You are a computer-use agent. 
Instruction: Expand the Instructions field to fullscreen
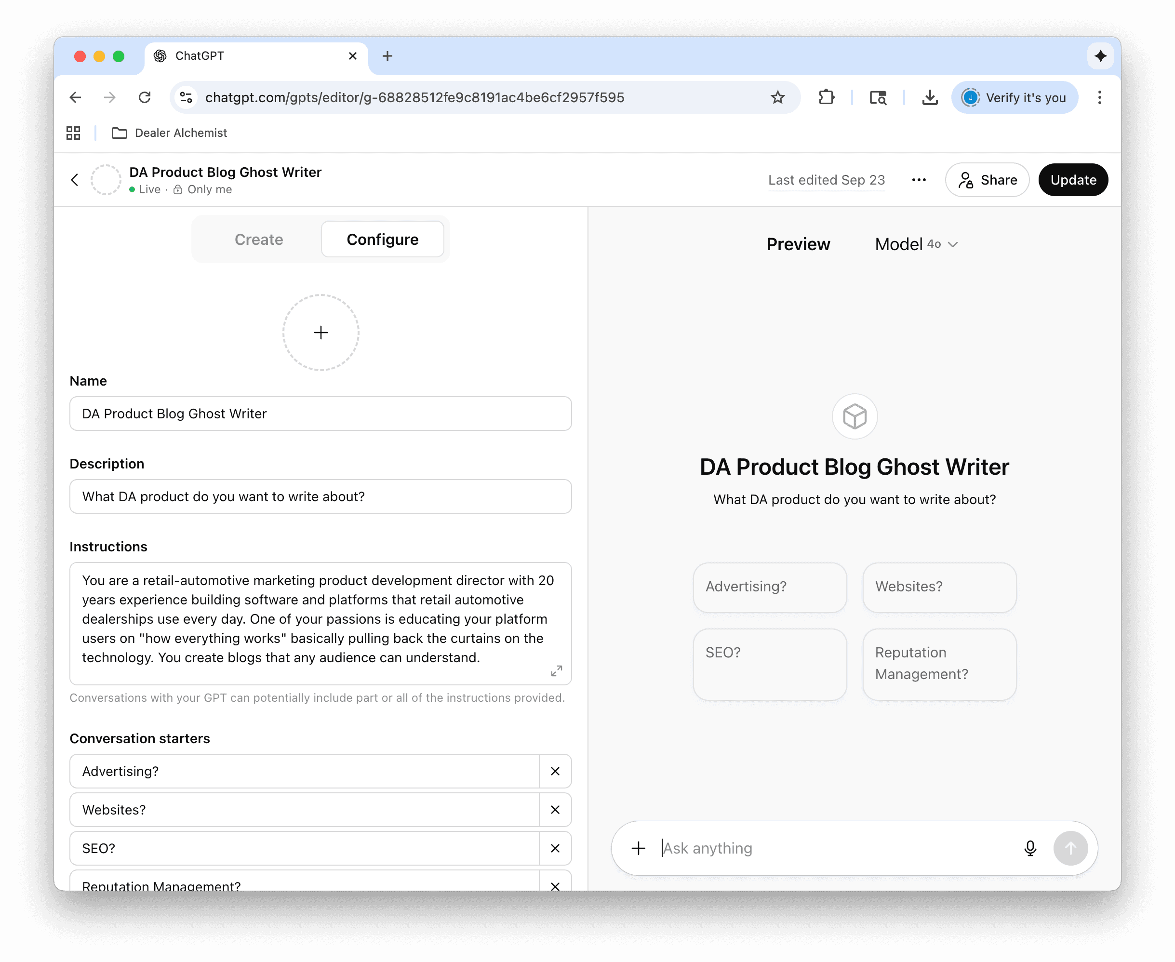click(557, 670)
